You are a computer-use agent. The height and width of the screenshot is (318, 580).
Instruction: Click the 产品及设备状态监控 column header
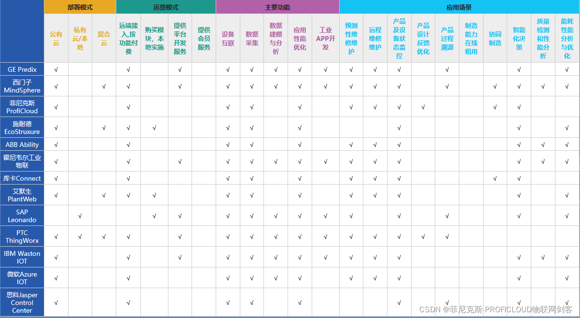(x=399, y=39)
